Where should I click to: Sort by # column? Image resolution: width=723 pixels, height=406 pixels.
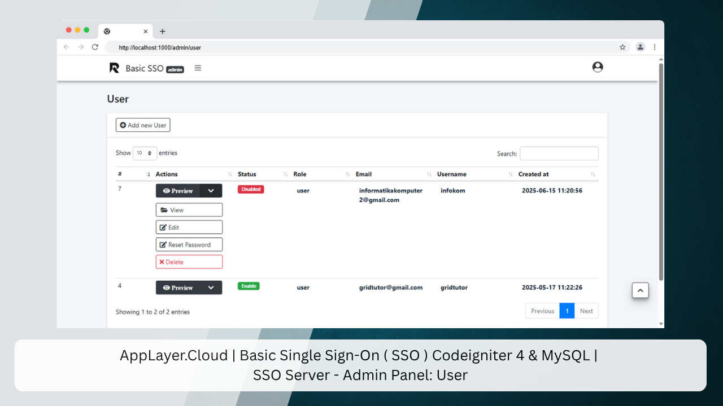point(134,174)
